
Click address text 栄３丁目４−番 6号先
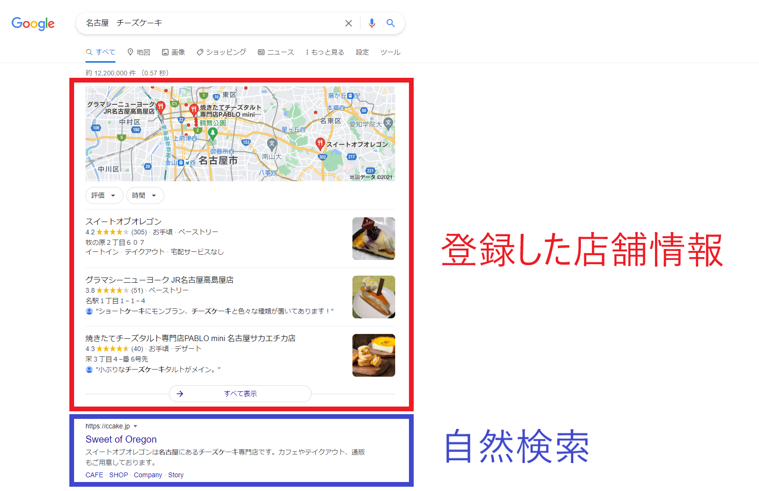117,359
